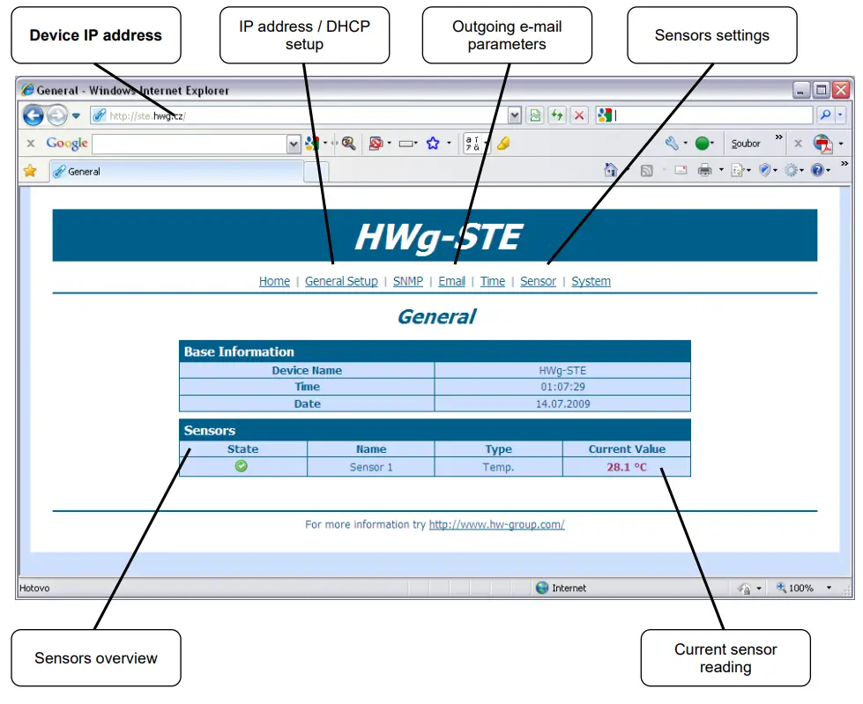Click the Print icon
Viewport: 863px width, 704px height.
tap(703, 170)
